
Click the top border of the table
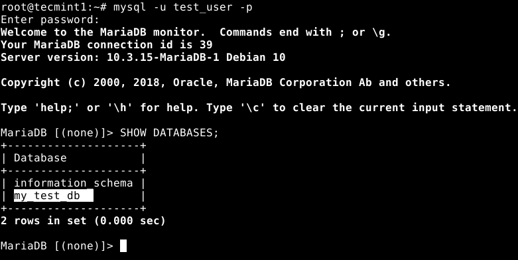tap(74, 146)
